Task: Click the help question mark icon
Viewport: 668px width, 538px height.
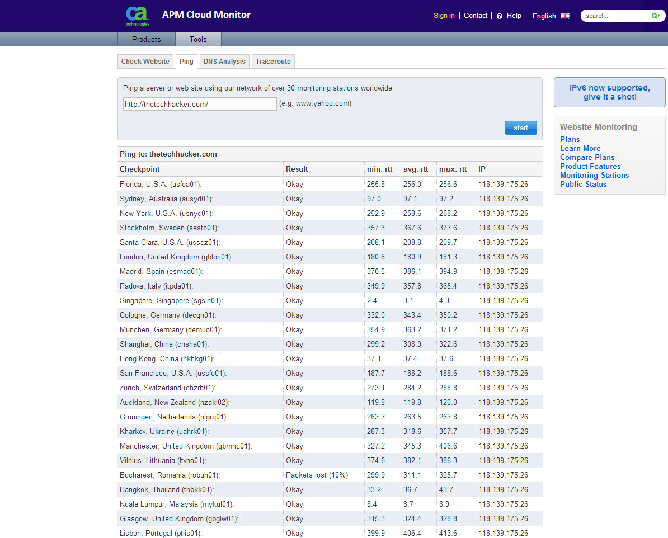Action: click(x=499, y=16)
